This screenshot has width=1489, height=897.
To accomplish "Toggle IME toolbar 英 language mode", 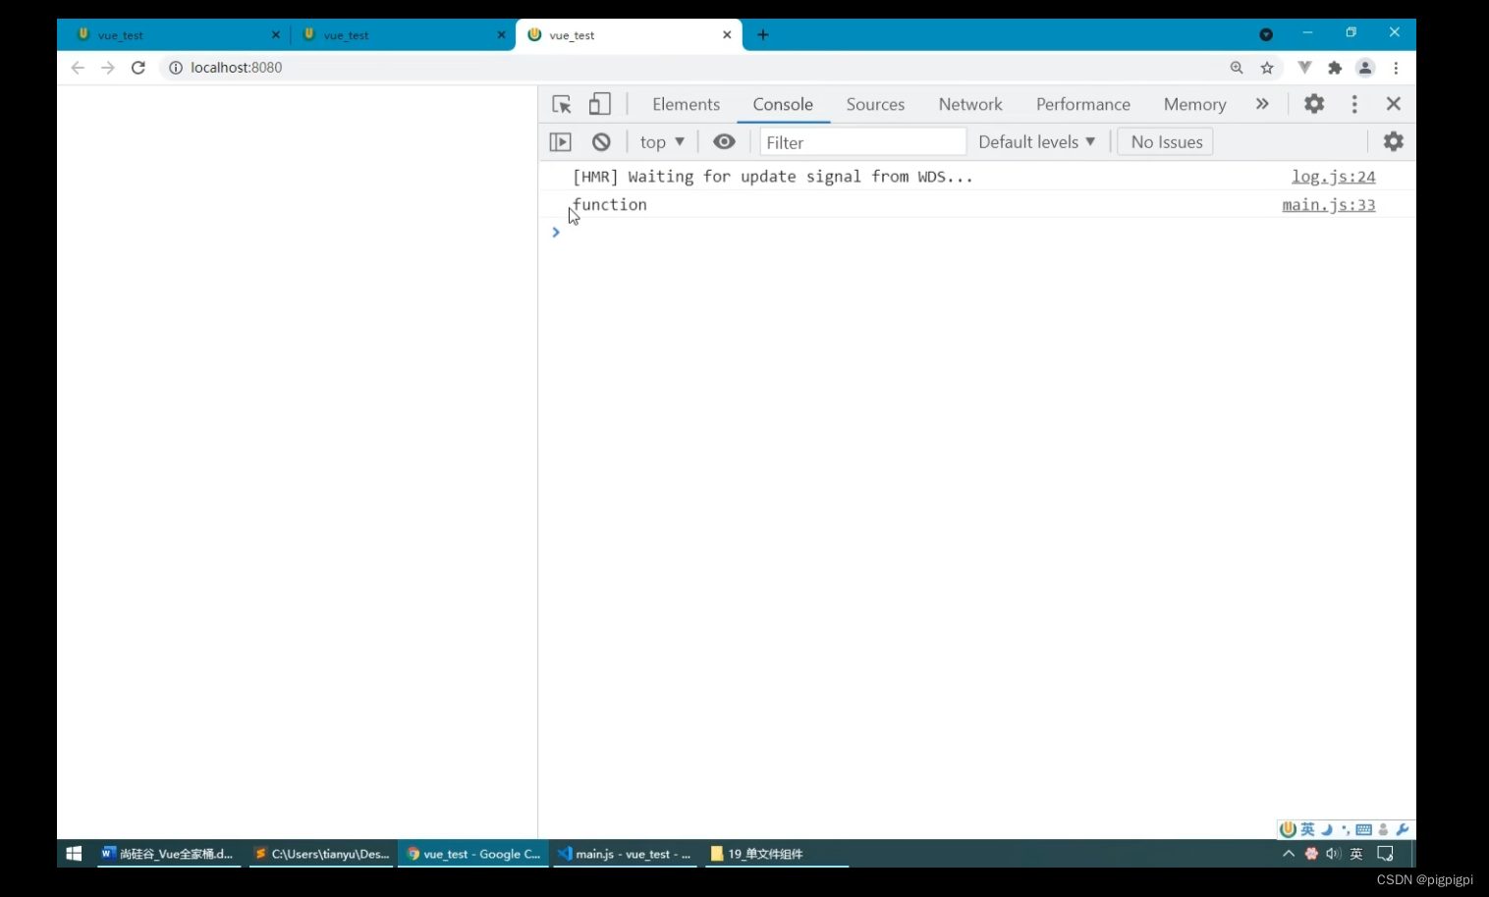I will (x=1307, y=829).
